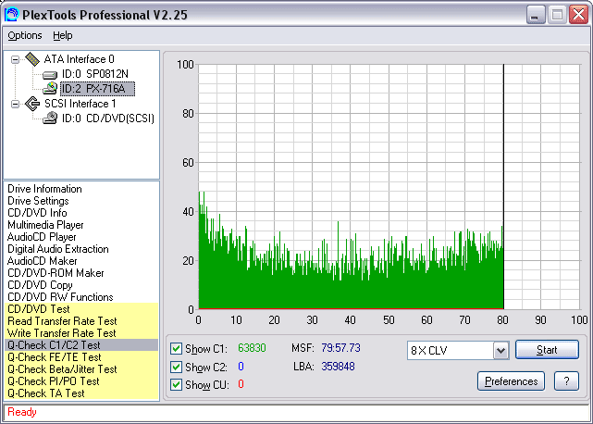The height and width of the screenshot is (424, 593).
Task: Select ATA Interface 0 label
Action: (x=79, y=59)
